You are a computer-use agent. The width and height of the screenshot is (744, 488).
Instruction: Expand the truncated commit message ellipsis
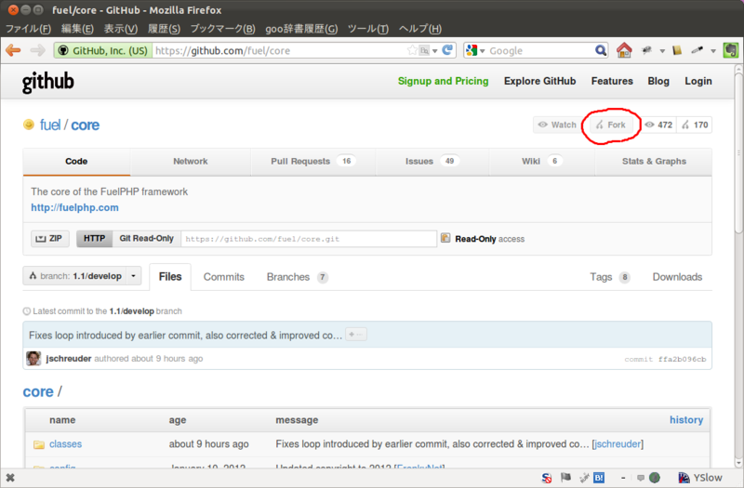click(x=356, y=335)
